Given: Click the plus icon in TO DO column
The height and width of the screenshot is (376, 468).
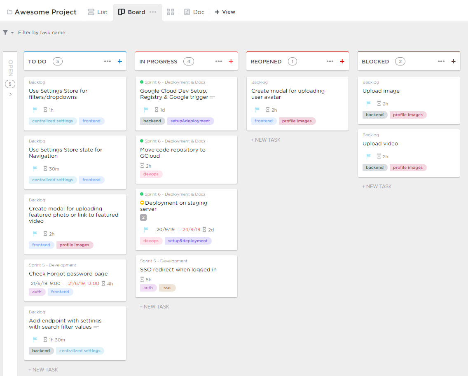Looking at the screenshot, I should tap(120, 61).
